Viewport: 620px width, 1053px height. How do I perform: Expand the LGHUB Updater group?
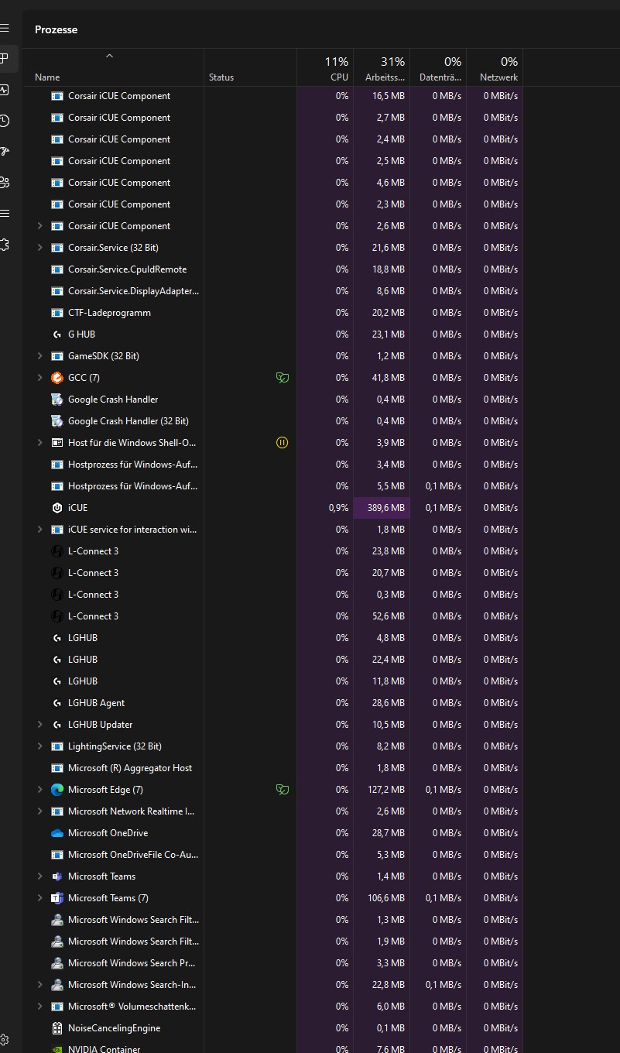click(x=40, y=725)
